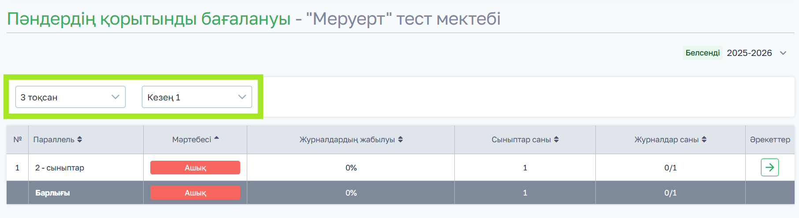Click the page title 'Пәндердің қорытынды бағалануы'
This screenshot has width=799, height=218.
pos(149,19)
